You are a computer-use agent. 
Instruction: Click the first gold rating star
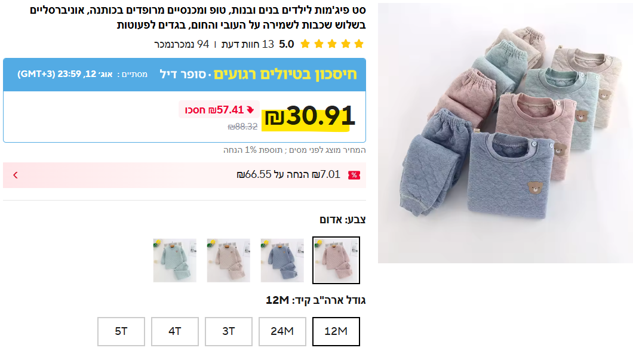[359, 44]
